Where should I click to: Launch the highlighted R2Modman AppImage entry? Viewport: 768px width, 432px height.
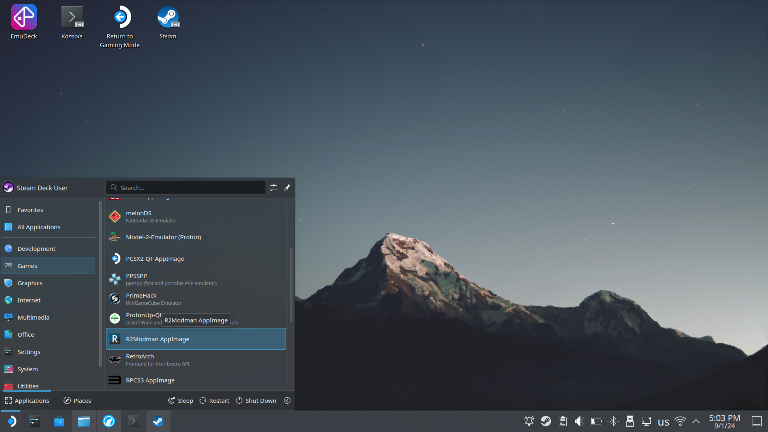click(x=196, y=339)
